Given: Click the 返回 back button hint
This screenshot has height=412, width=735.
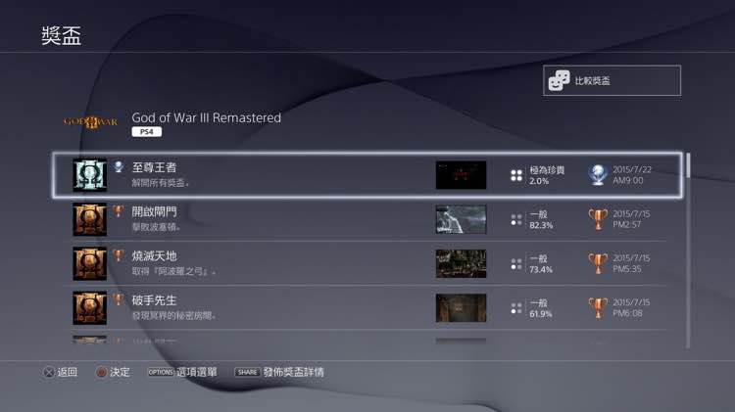Looking at the screenshot, I should 60,372.
